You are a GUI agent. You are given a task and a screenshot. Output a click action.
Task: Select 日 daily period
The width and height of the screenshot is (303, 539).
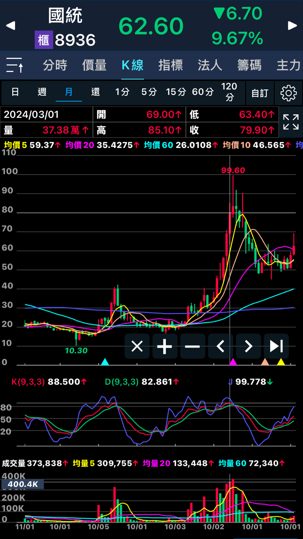pyautogui.click(x=15, y=92)
